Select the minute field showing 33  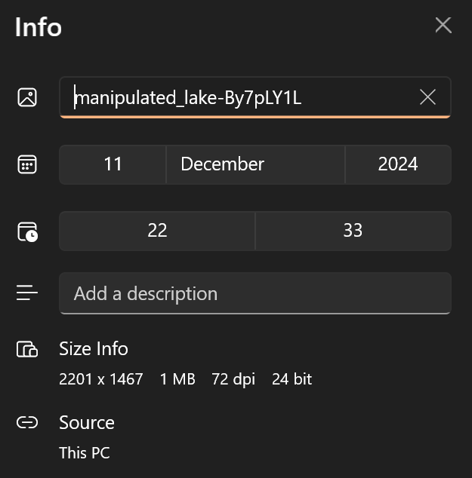click(x=353, y=231)
